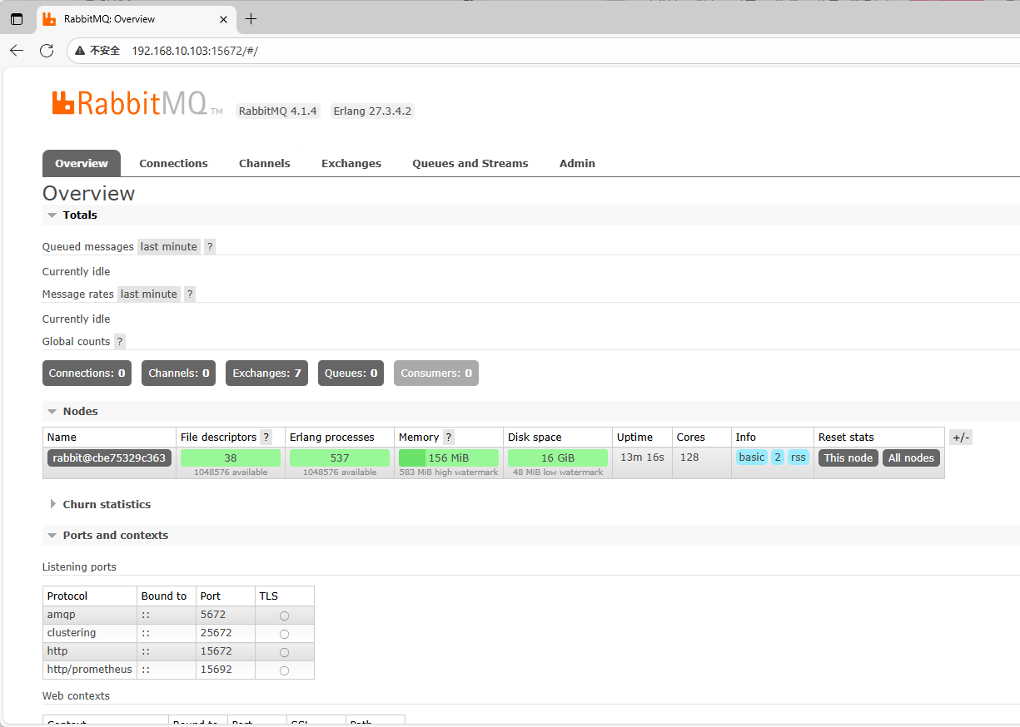Image resolution: width=1020 pixels, height=727 pixels.
Task: Click '583 MiB high watermark' text
Action: (x=449, y=472)
